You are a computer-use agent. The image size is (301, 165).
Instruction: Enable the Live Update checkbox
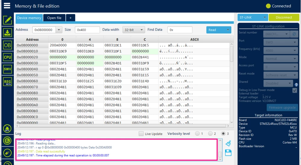click(x=141, y=134)
